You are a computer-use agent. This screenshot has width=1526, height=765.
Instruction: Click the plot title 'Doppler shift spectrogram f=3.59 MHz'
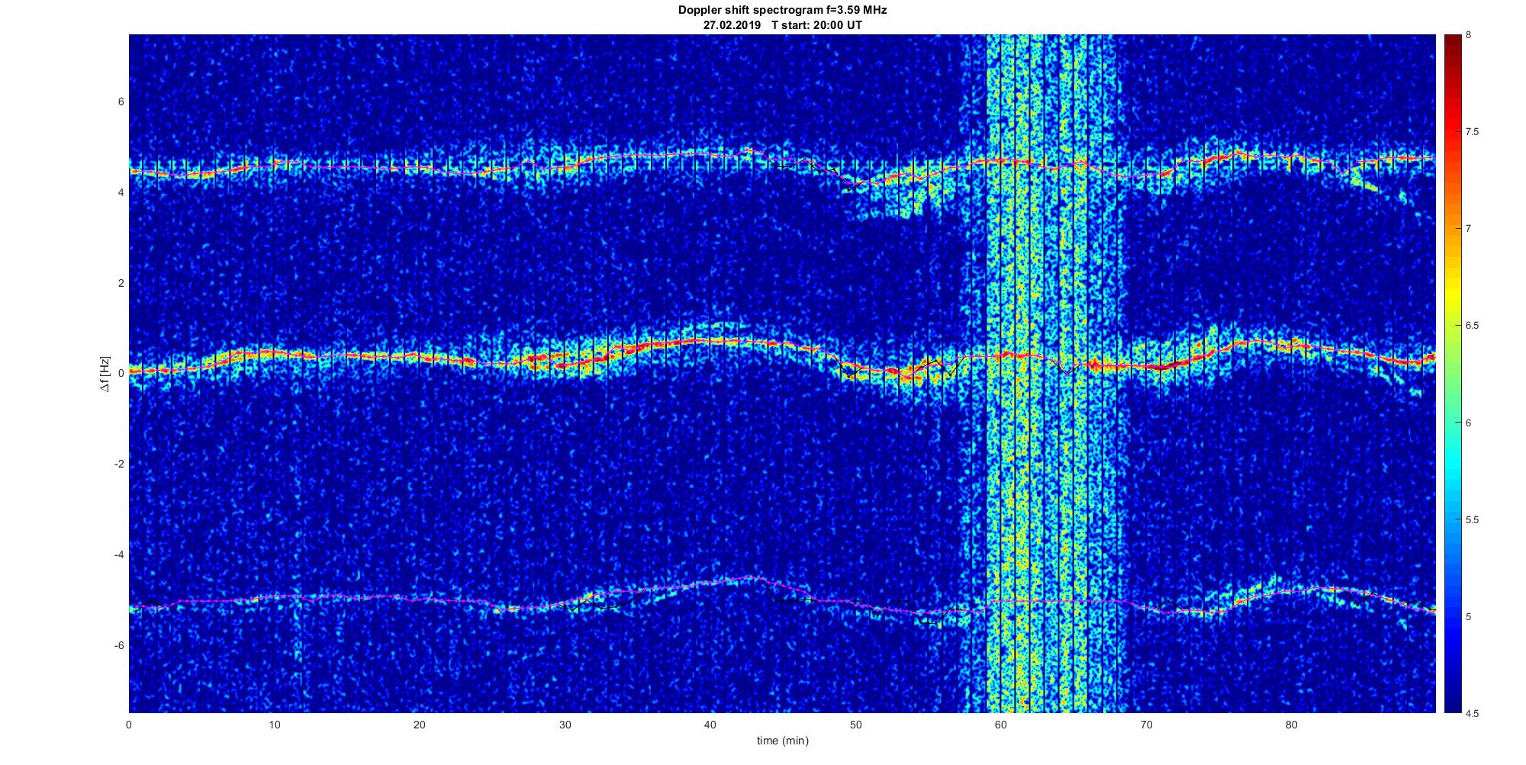782,11
